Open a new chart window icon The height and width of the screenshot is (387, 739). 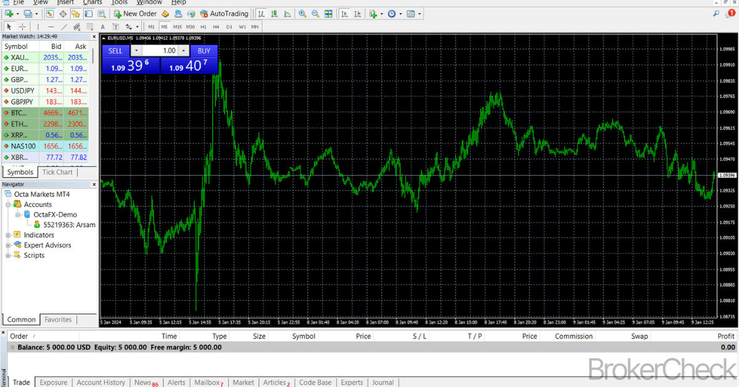tap(9, 14)
